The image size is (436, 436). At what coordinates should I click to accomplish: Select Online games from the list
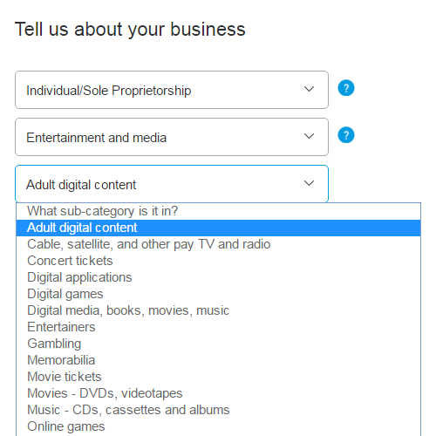[218, 426]
